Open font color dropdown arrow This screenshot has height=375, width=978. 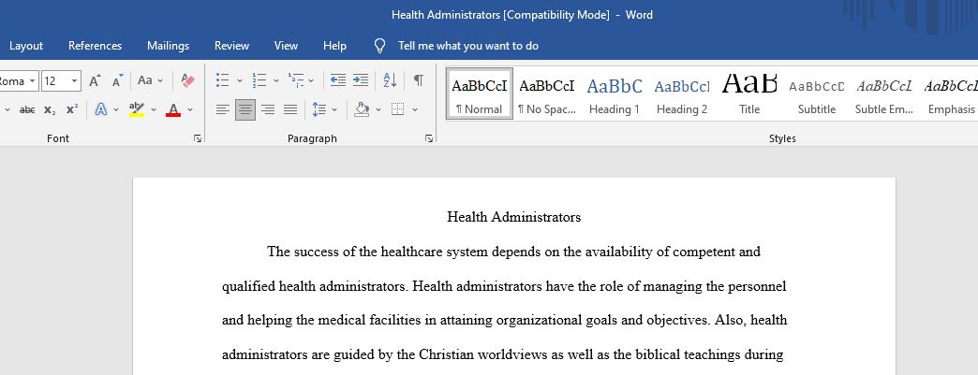pos(190,110)
